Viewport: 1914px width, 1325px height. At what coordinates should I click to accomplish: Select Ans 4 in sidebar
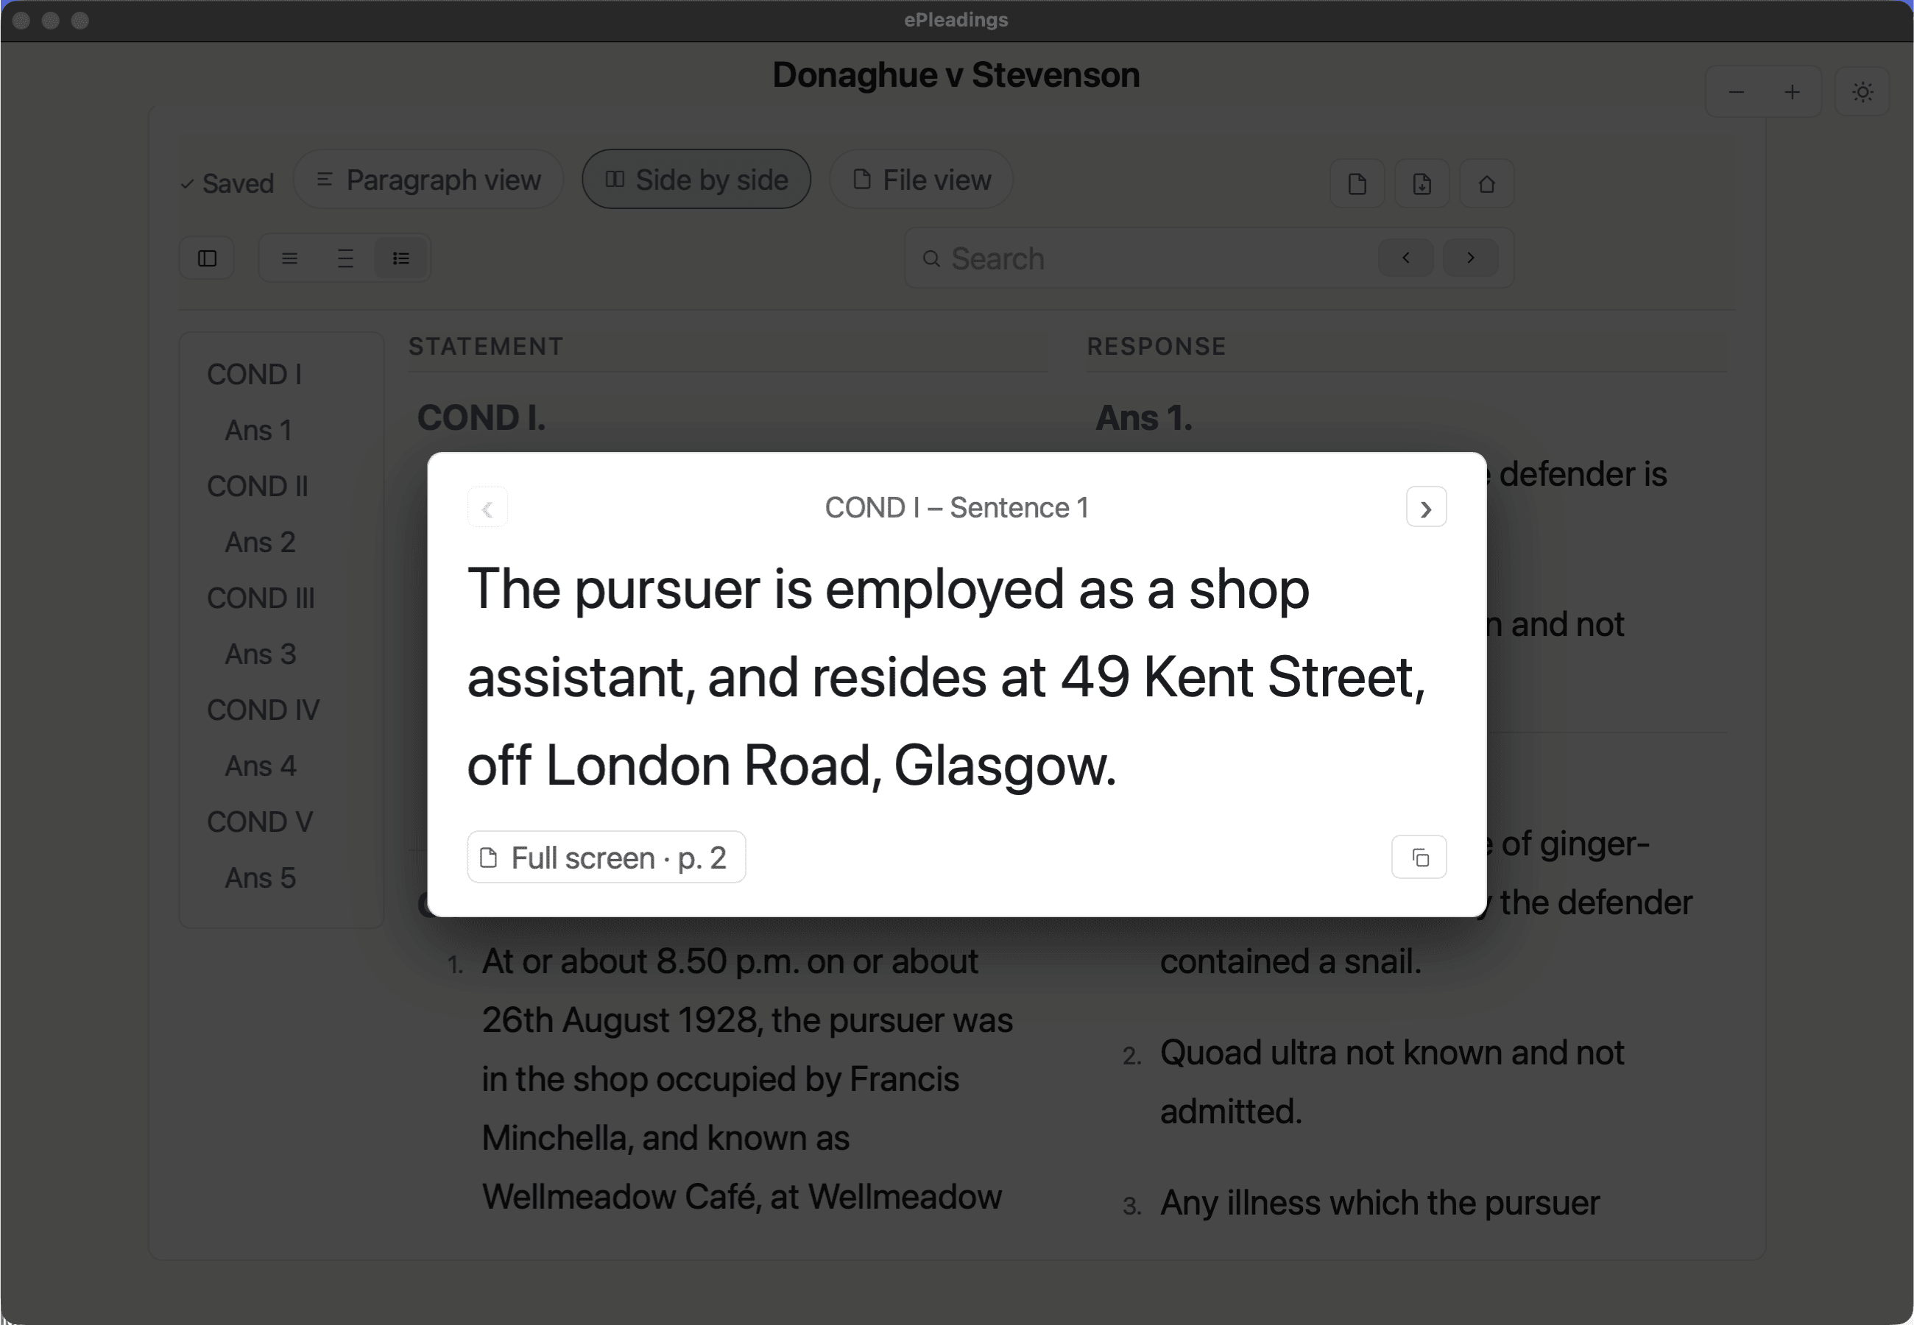point(260,766)
